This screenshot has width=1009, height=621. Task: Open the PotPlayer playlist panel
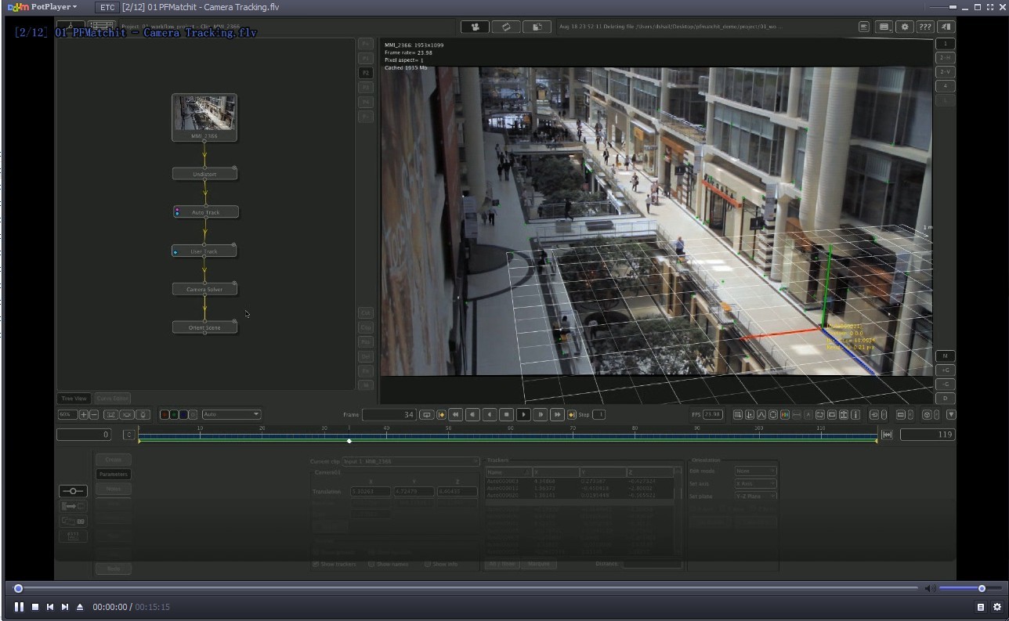(980, 607)
